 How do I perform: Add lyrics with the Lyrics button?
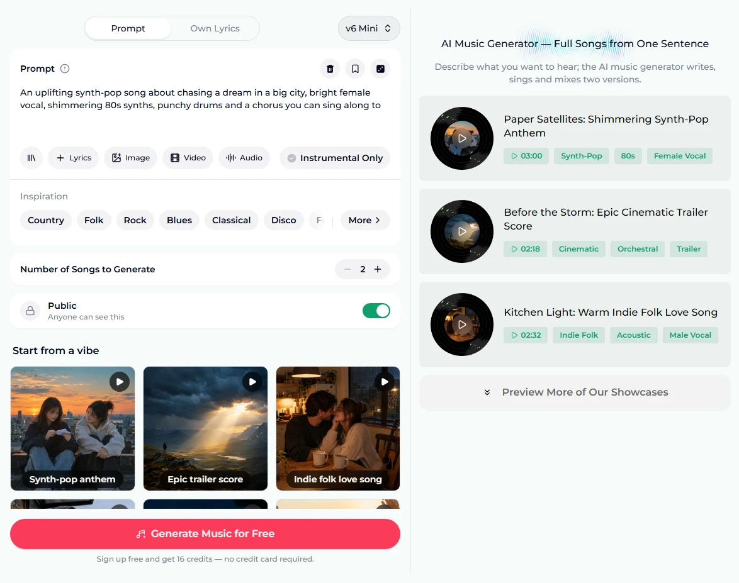(74, 158)
